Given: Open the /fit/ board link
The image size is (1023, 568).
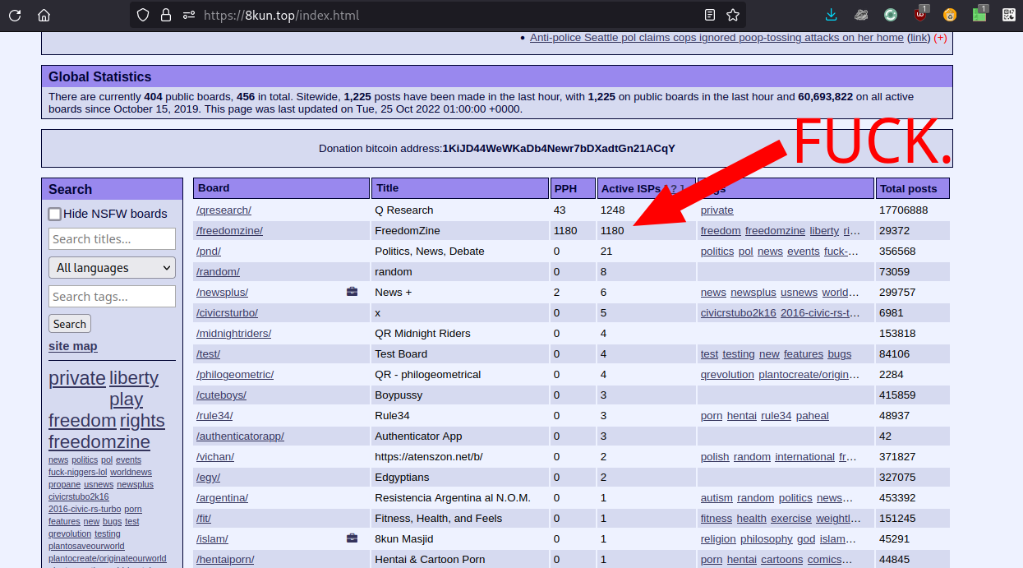Looking at the screenshot, I should (204, 519).
